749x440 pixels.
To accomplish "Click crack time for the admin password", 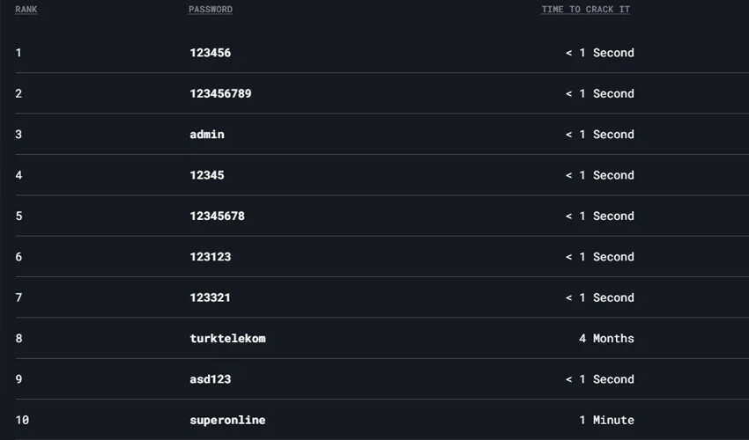I will tap(599, 135).
